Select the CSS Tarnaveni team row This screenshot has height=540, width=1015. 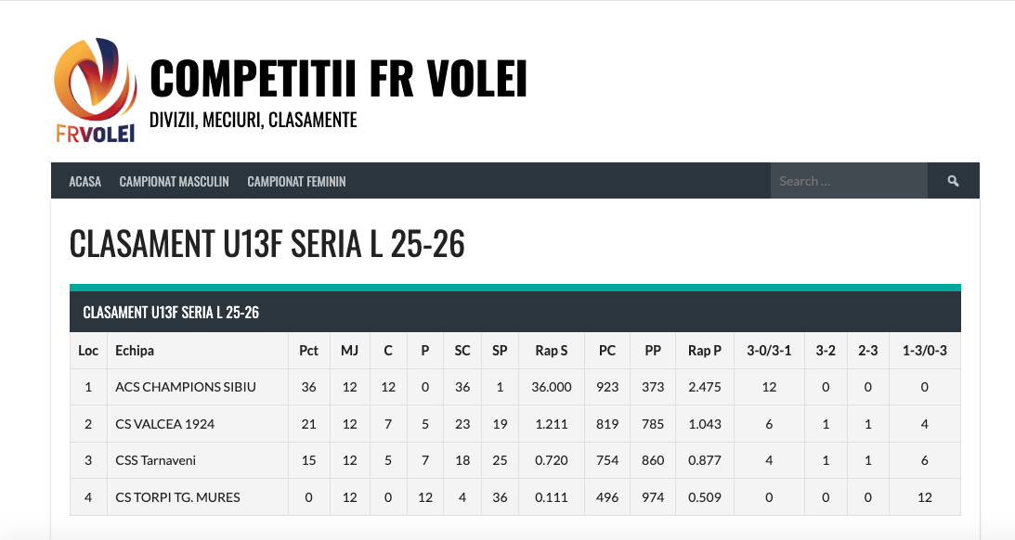click(155, 460)
